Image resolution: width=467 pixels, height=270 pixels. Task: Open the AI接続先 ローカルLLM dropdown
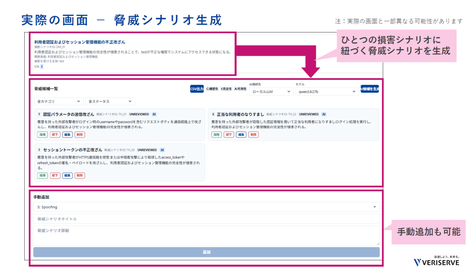271,92
